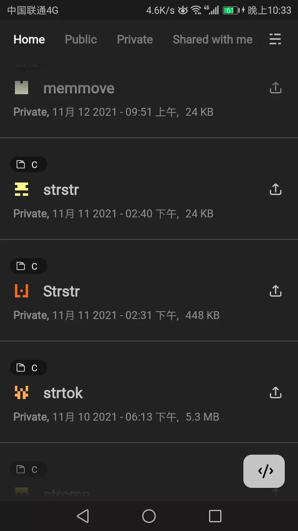
Task: Tap the Android recent apps square
Action: point(215,516)
